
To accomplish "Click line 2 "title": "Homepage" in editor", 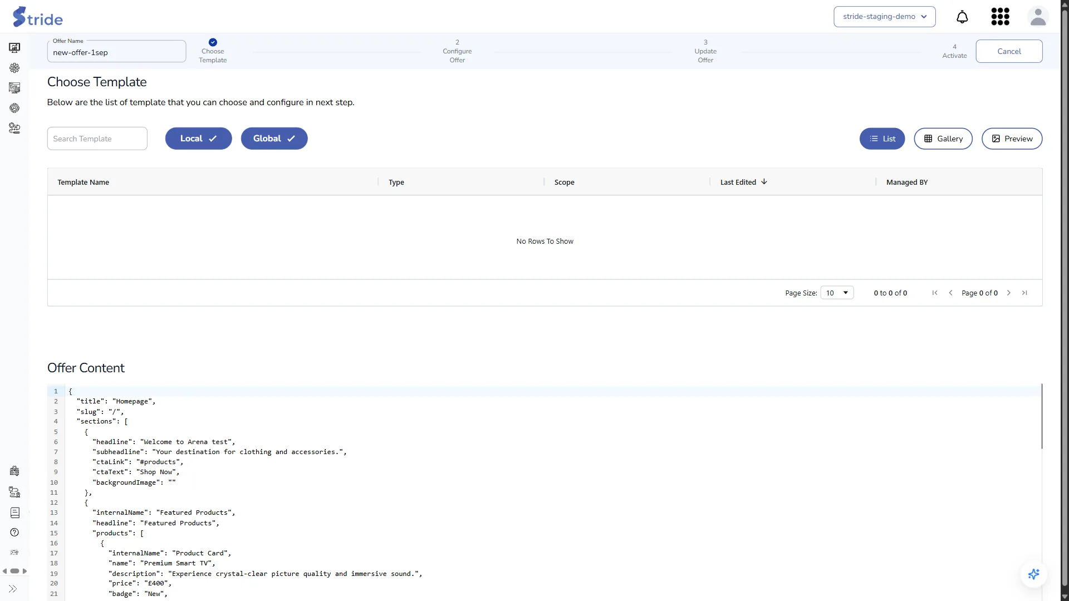I will point(116,401).
